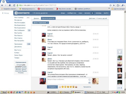The image size is (126, 94).
Task: Open Мои Сообщения in left sidebar
Action: tap(19, 30)
